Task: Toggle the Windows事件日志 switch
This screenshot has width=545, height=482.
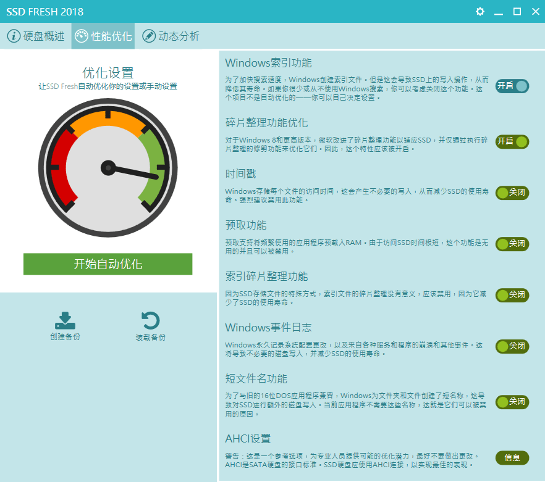Action: pos(512,346)
